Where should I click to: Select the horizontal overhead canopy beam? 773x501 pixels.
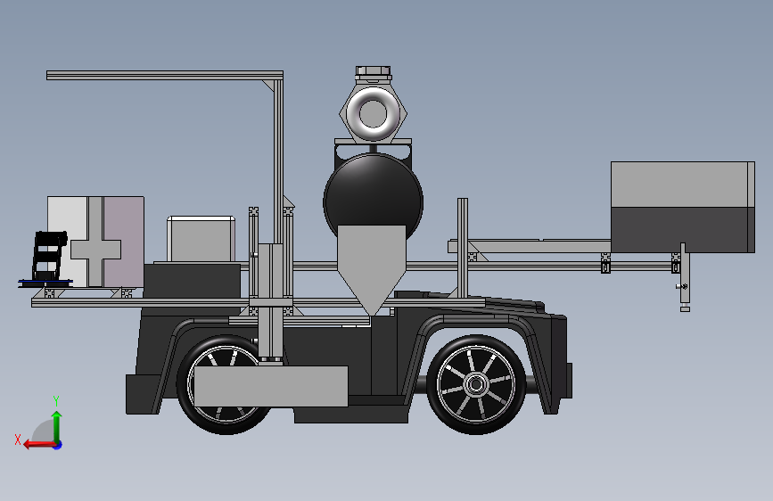click(x=165, y=75)
